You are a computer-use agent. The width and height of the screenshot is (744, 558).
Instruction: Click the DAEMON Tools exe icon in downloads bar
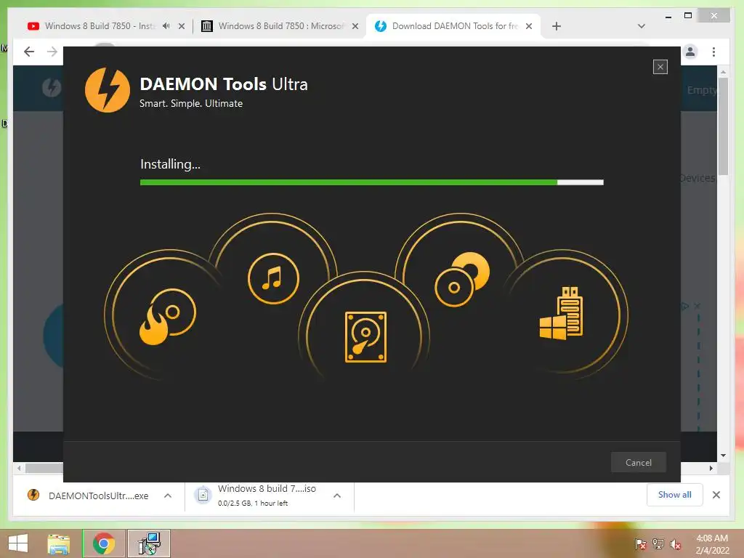pos(33,496)
